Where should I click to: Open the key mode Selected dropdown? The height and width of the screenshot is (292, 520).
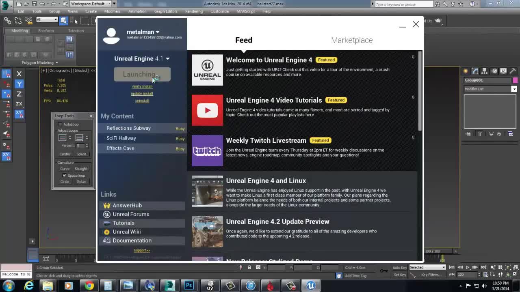[427, 267]
